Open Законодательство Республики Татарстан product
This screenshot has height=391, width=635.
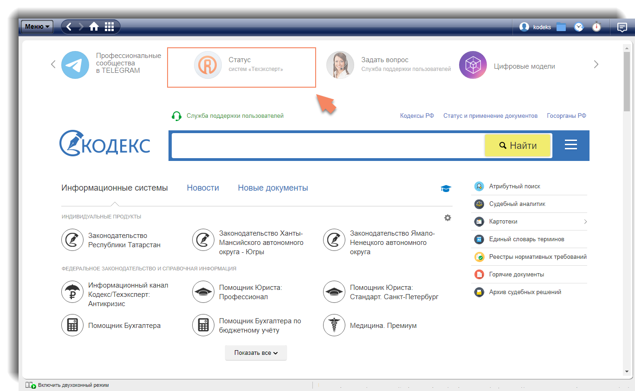[111, 240]
